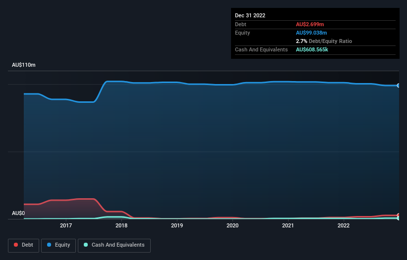The width and height of the screenshot is (407, 260).
Task: Click the 2018 x-axis label
Action: pos(121,225)
